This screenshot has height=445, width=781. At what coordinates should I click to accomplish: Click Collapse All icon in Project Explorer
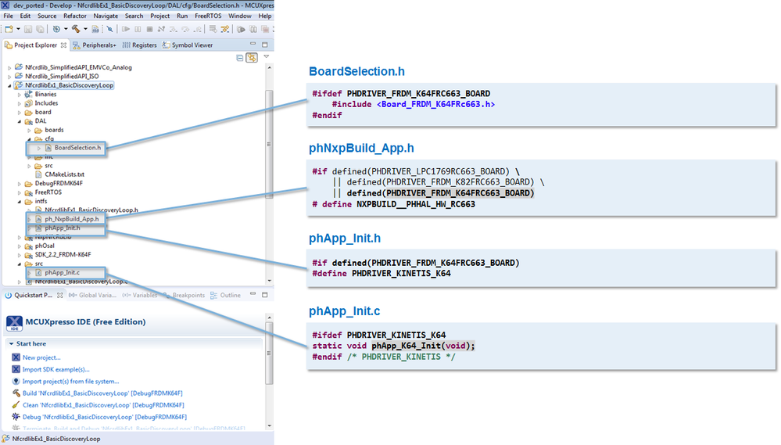(x=239, y=58)
